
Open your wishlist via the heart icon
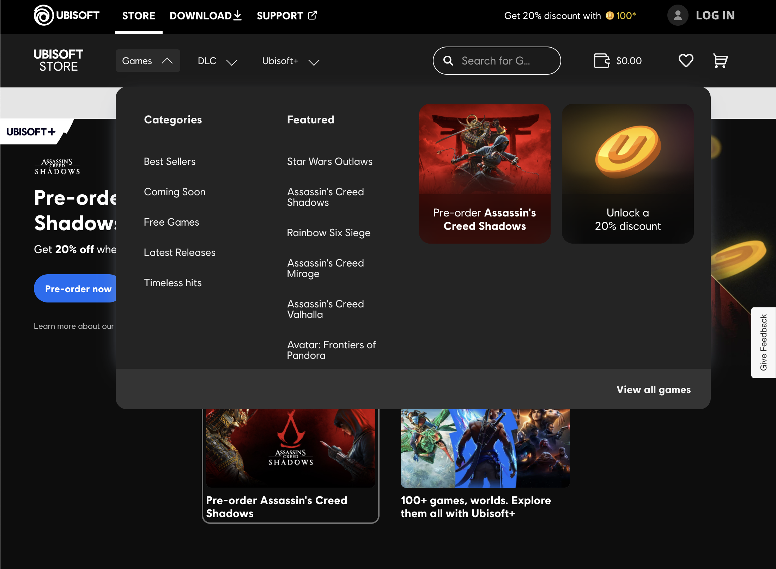click(686, 61)
